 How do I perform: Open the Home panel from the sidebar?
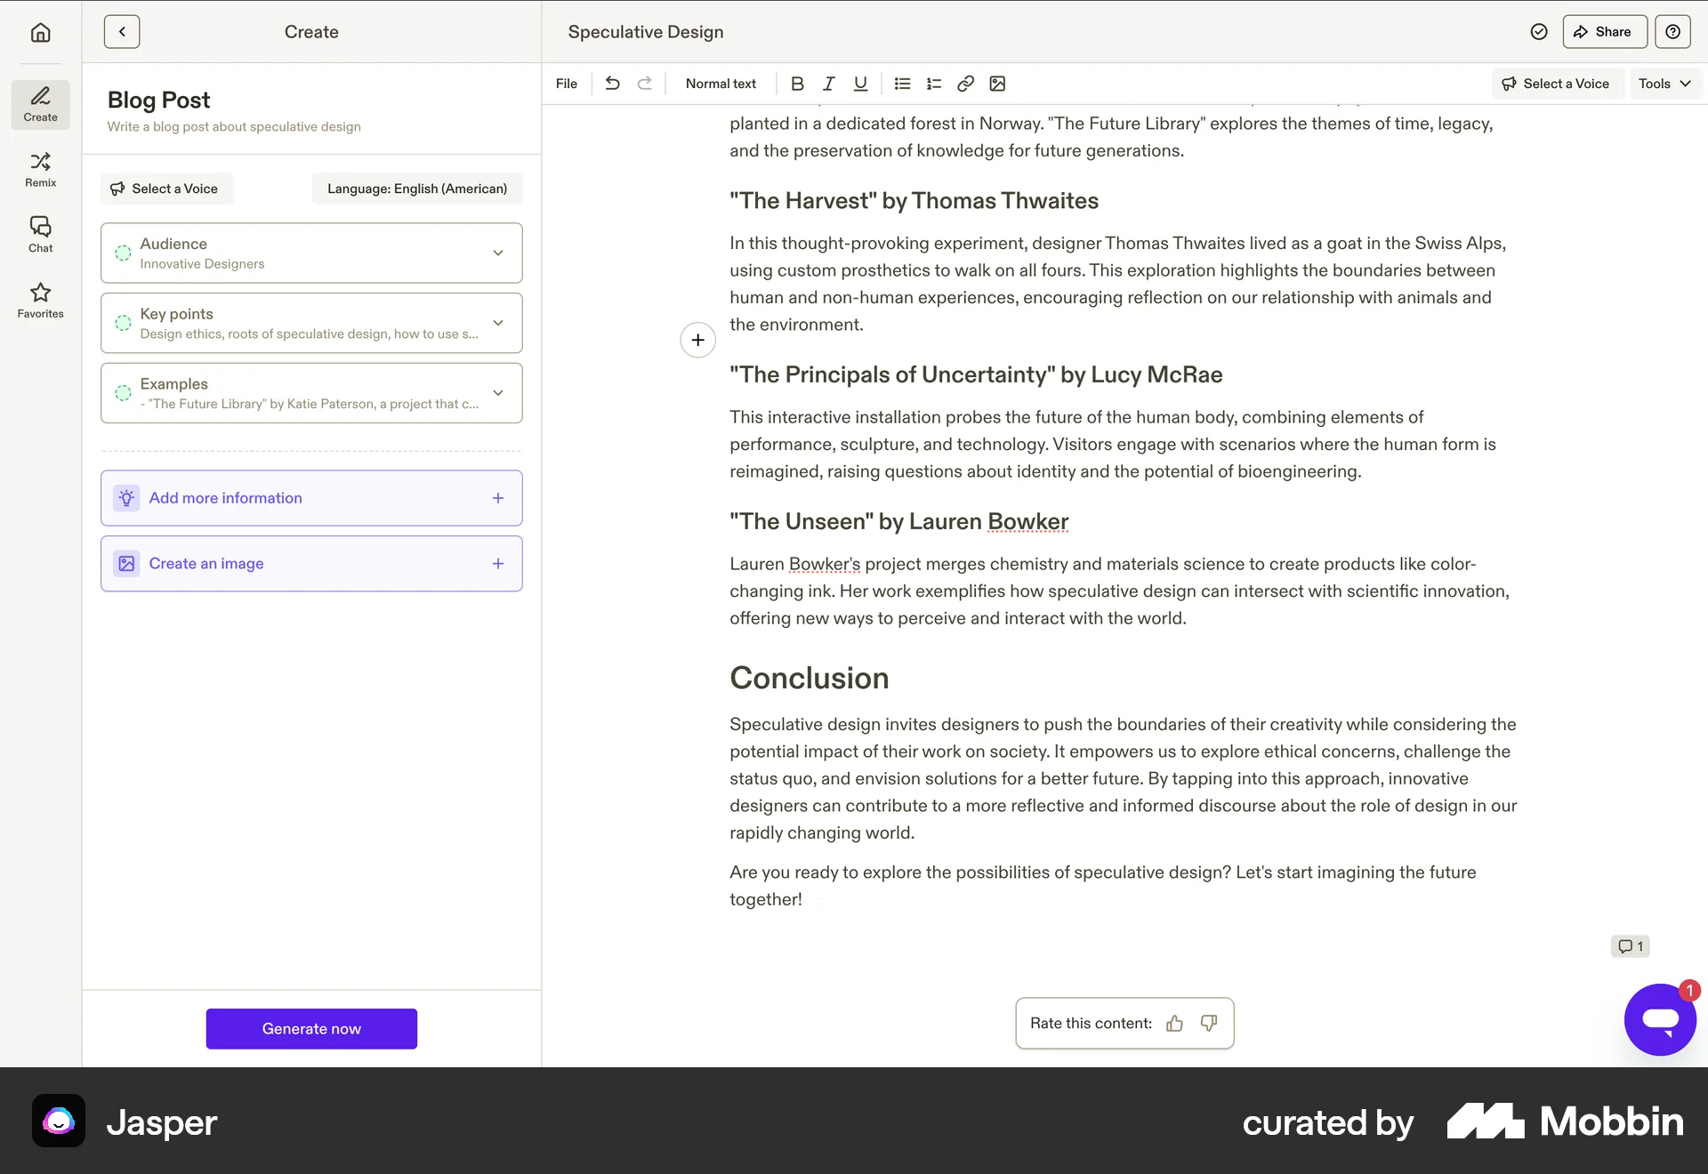pyautogui.click(x=40, y=32)
